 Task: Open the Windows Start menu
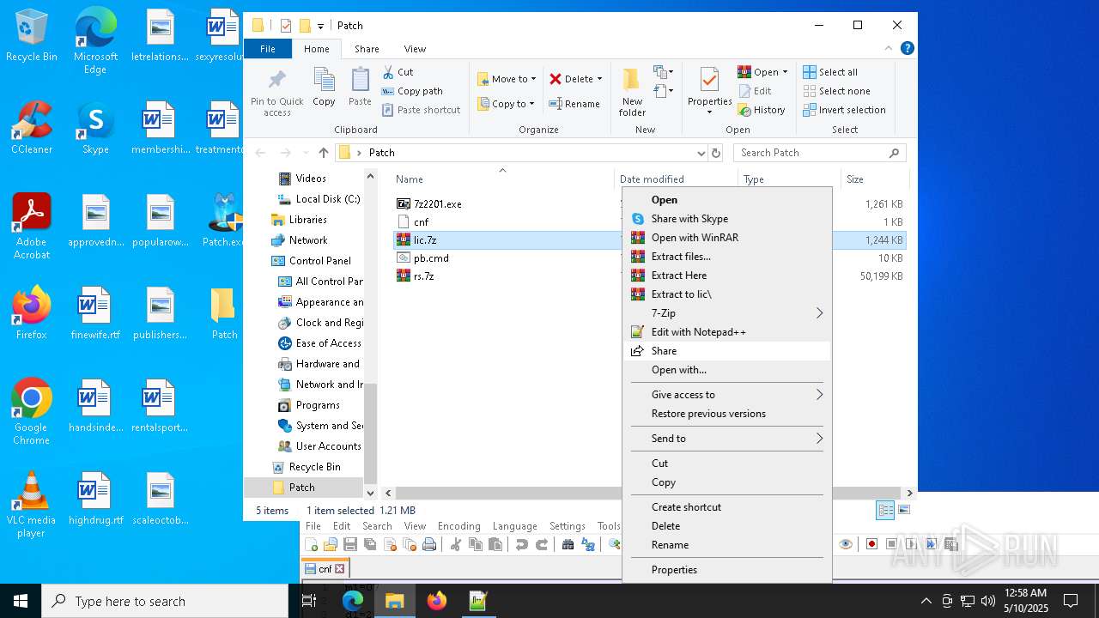[21, 601]
